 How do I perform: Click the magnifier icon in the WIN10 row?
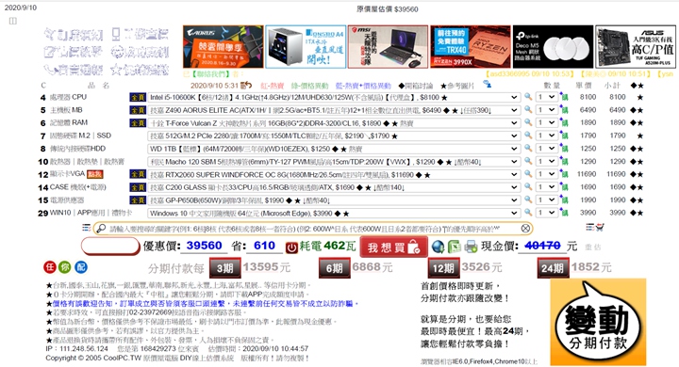pos(528,213)
